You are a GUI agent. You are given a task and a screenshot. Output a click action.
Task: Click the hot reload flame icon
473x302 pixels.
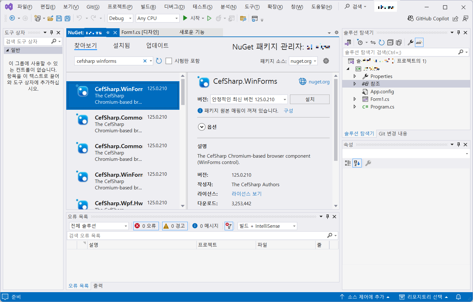(x=218, y=18)
